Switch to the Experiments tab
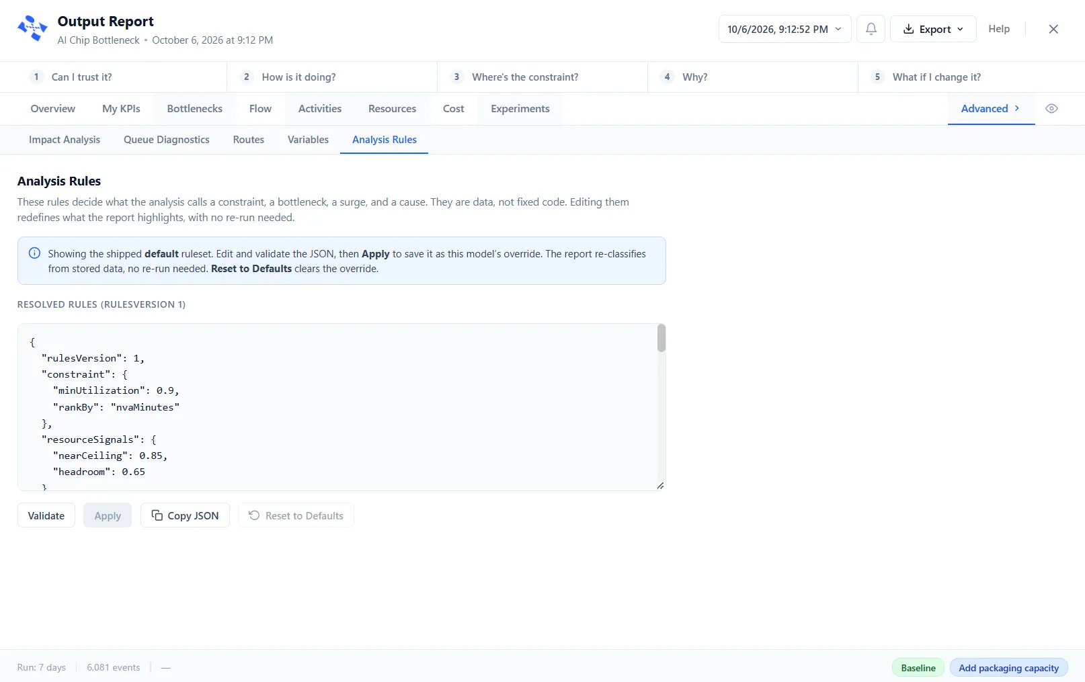Viewport: 1085px width, 682px height. [x=520, y=109]
